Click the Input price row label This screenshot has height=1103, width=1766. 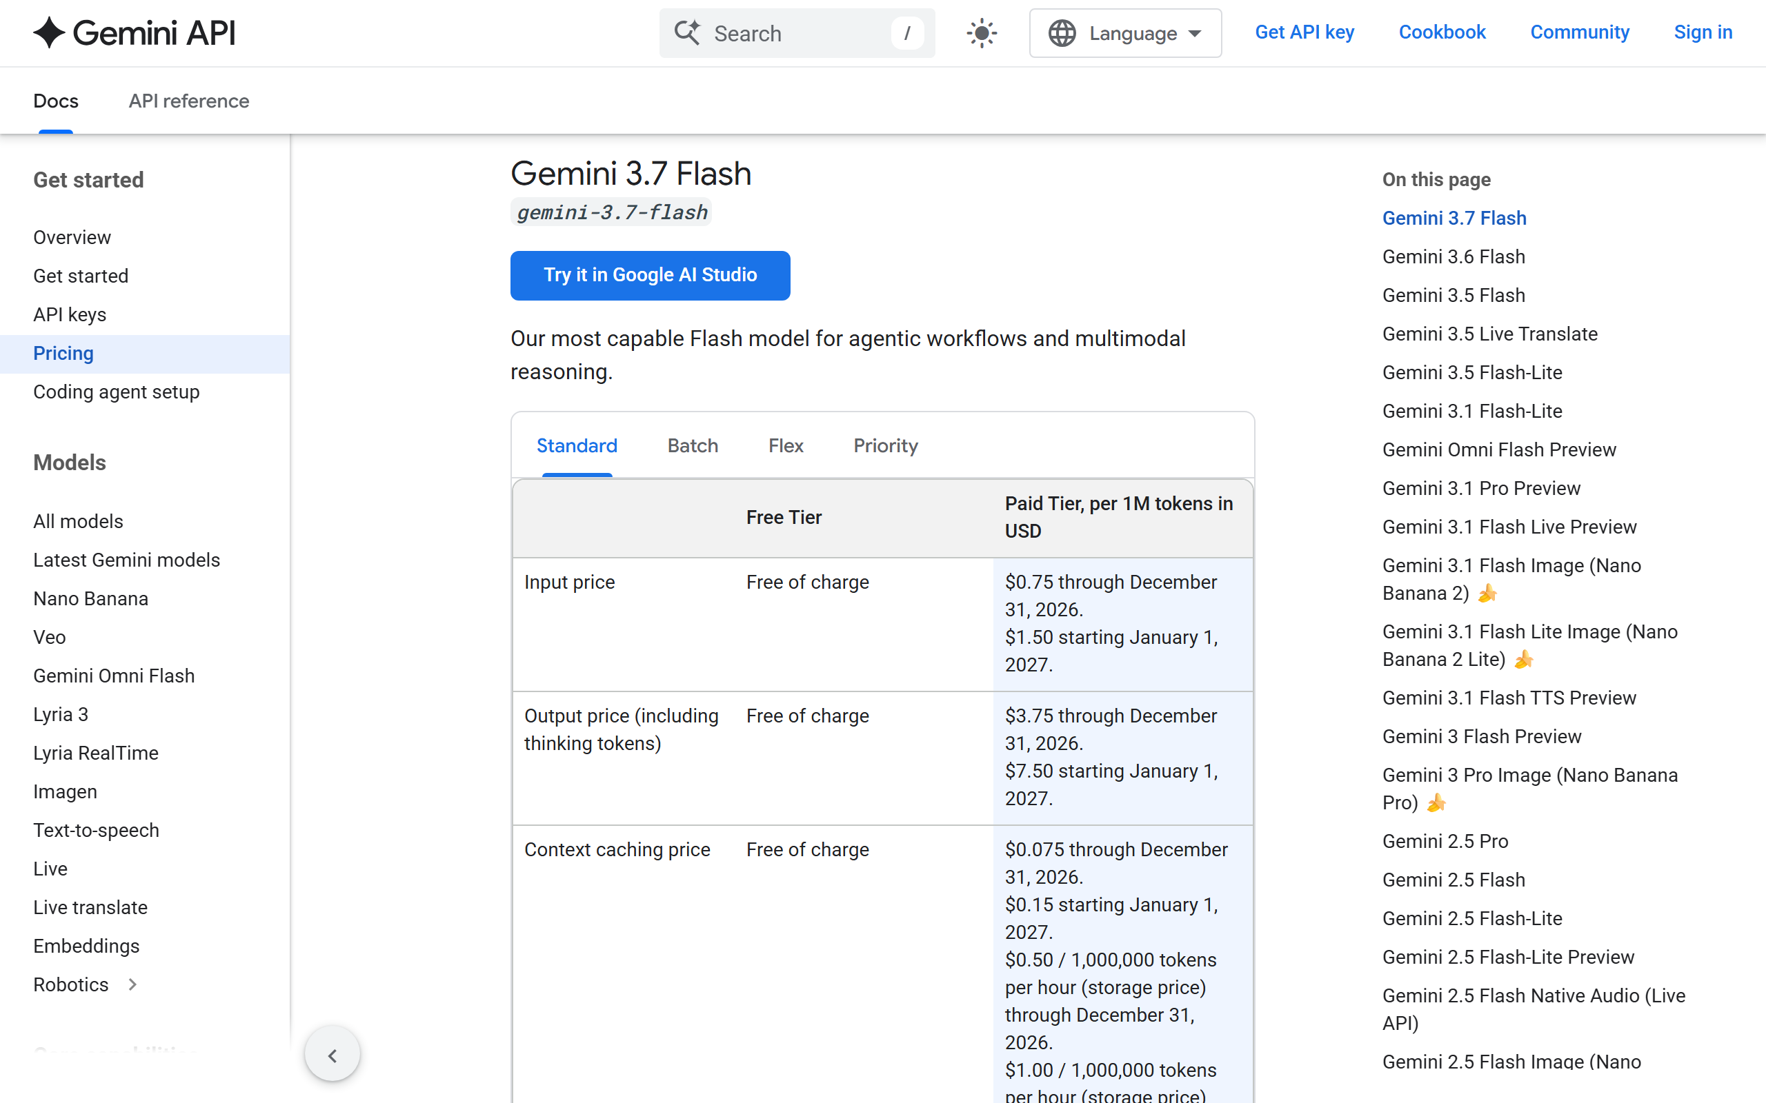(x=570, y=582)
